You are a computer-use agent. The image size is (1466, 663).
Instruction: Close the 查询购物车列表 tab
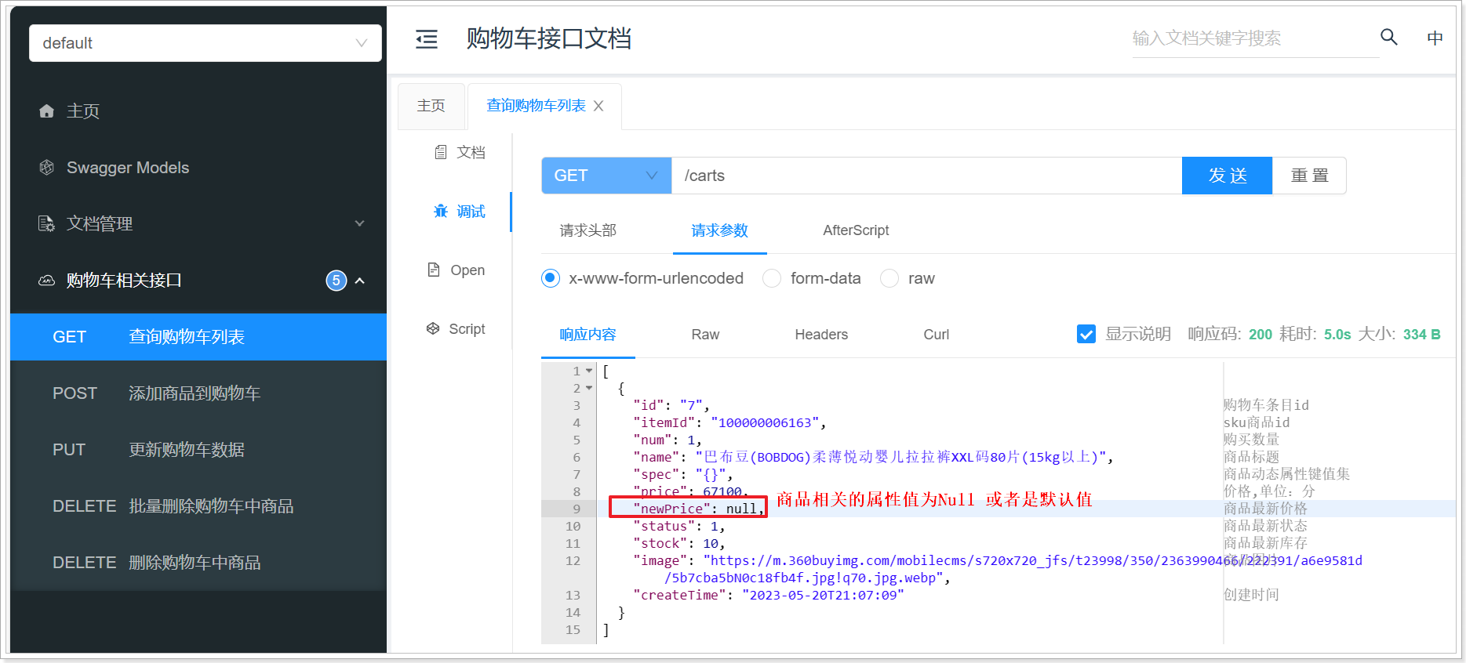click(x=598, y=106)
